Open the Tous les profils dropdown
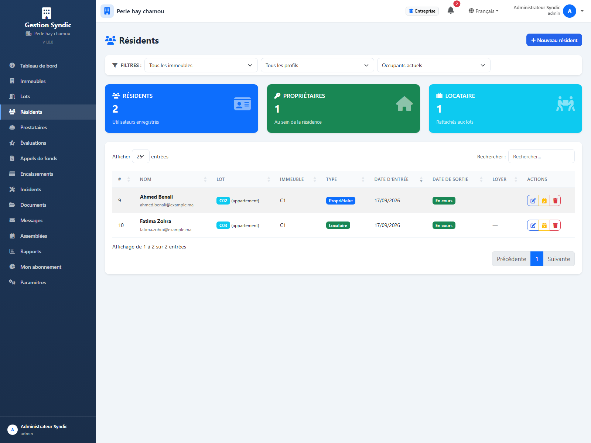The image size is (591, 443). [x=317, y=65]
